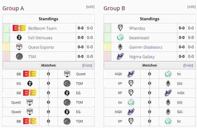Screen dimensions: 197x128
Task: Edit the Group A section
Action: point(90,7)
